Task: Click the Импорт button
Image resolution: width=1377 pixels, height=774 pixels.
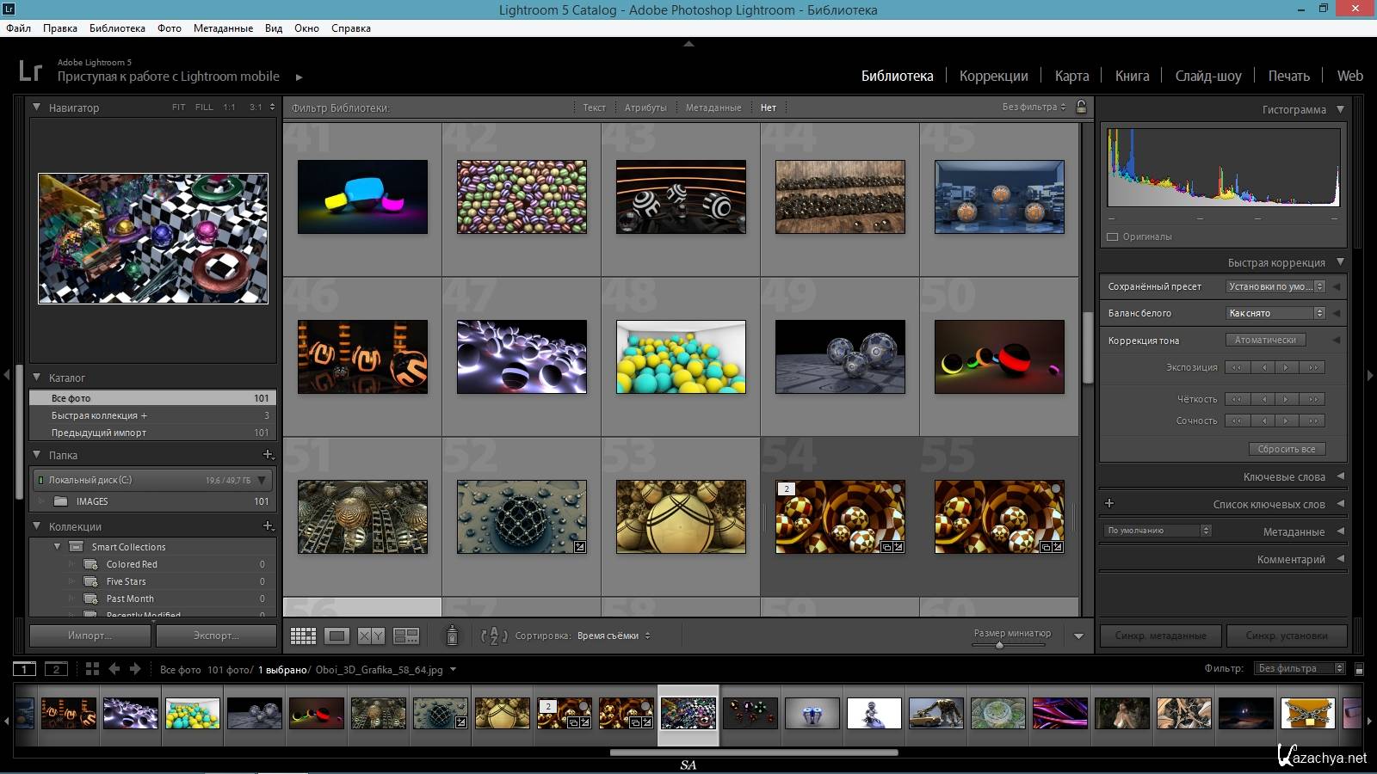Action: pyautogui.click(x=90, y=636)
